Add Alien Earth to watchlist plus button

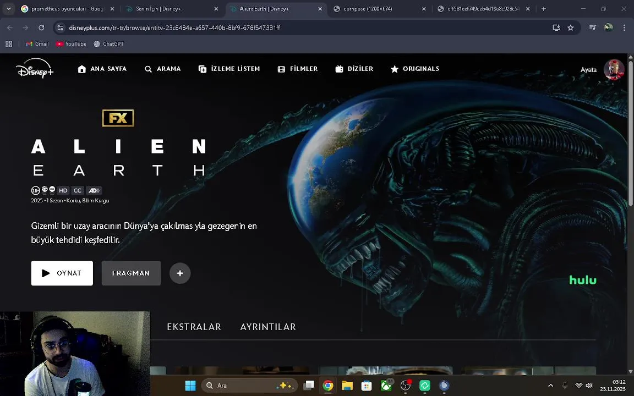tap(180, 273)
